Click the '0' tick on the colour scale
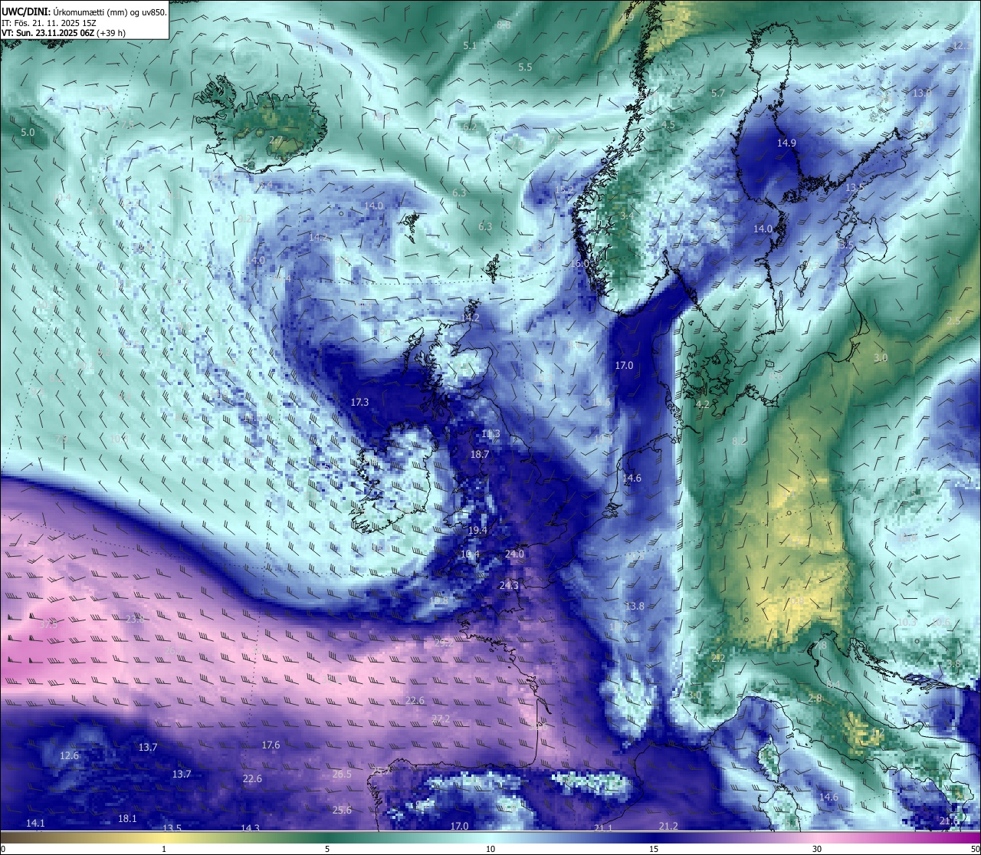 click(x=3, y=849)
